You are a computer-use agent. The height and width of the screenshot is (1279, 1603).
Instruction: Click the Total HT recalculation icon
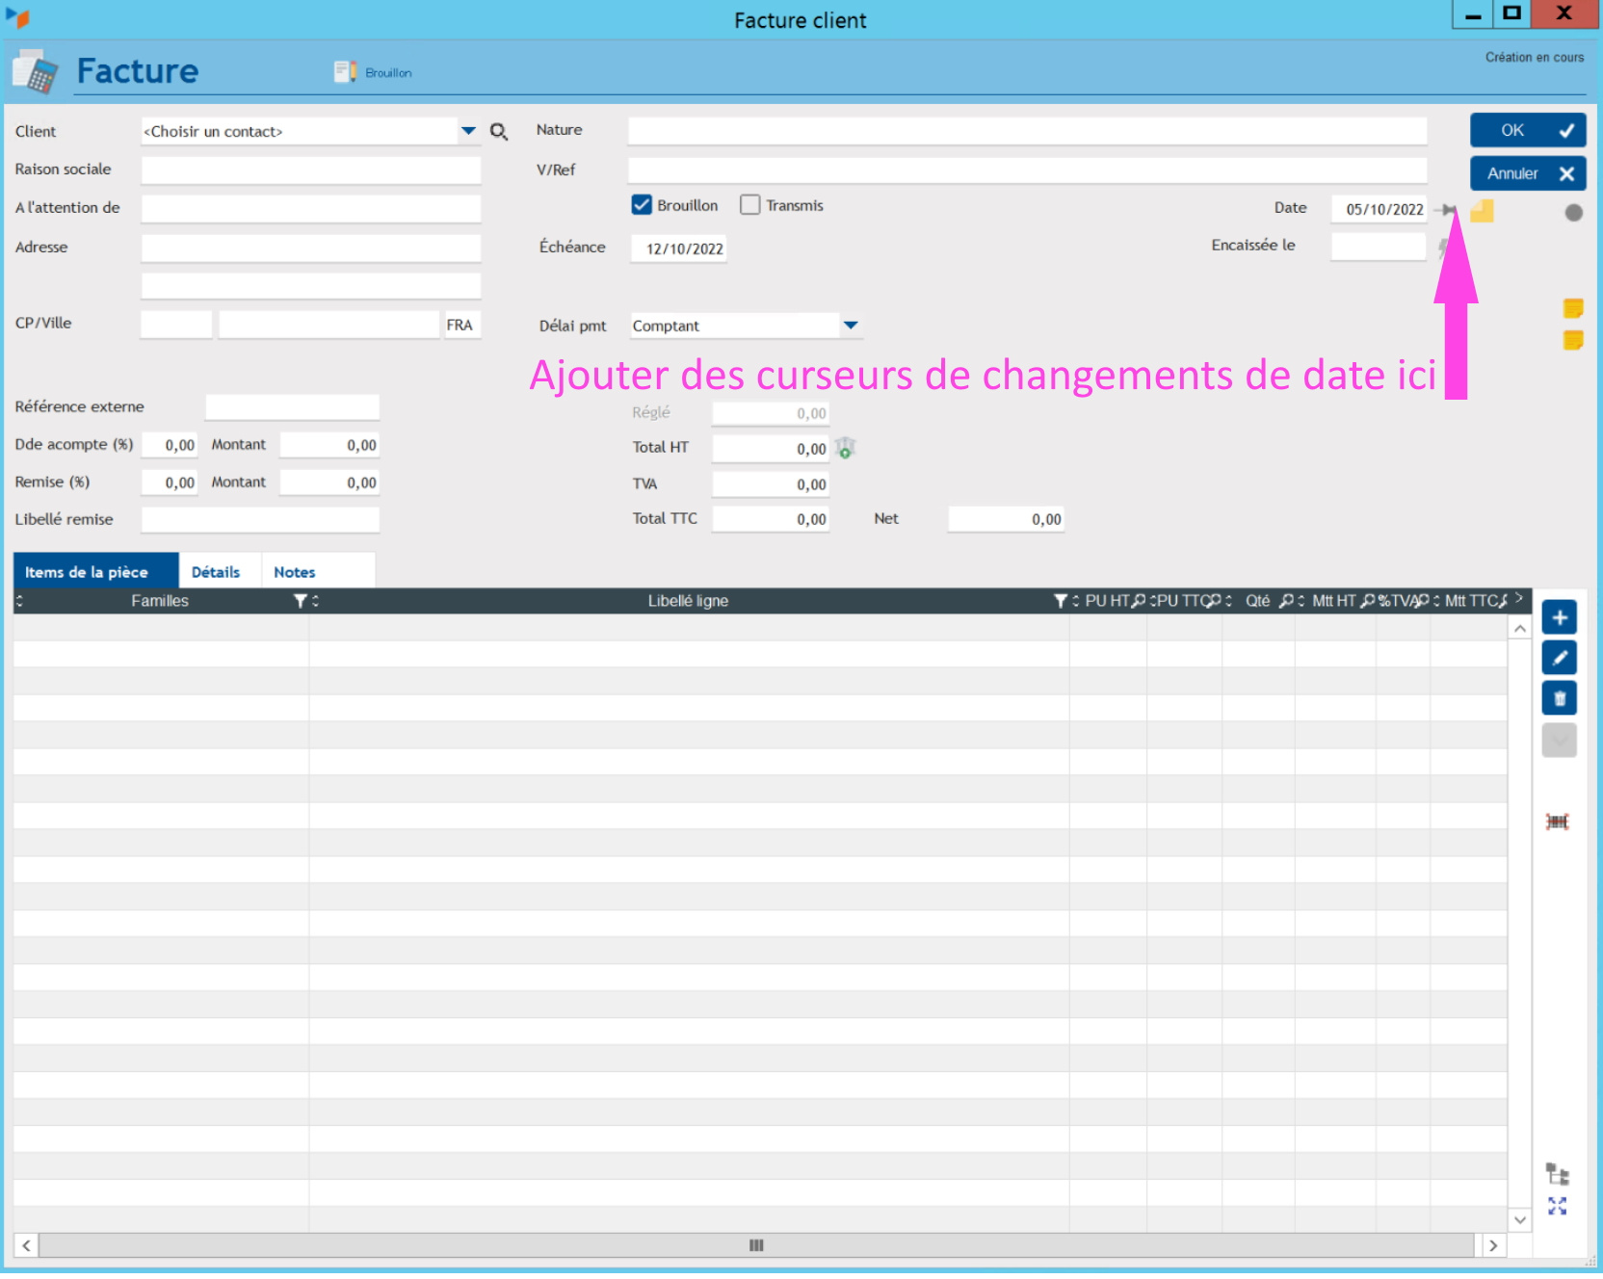845,448
